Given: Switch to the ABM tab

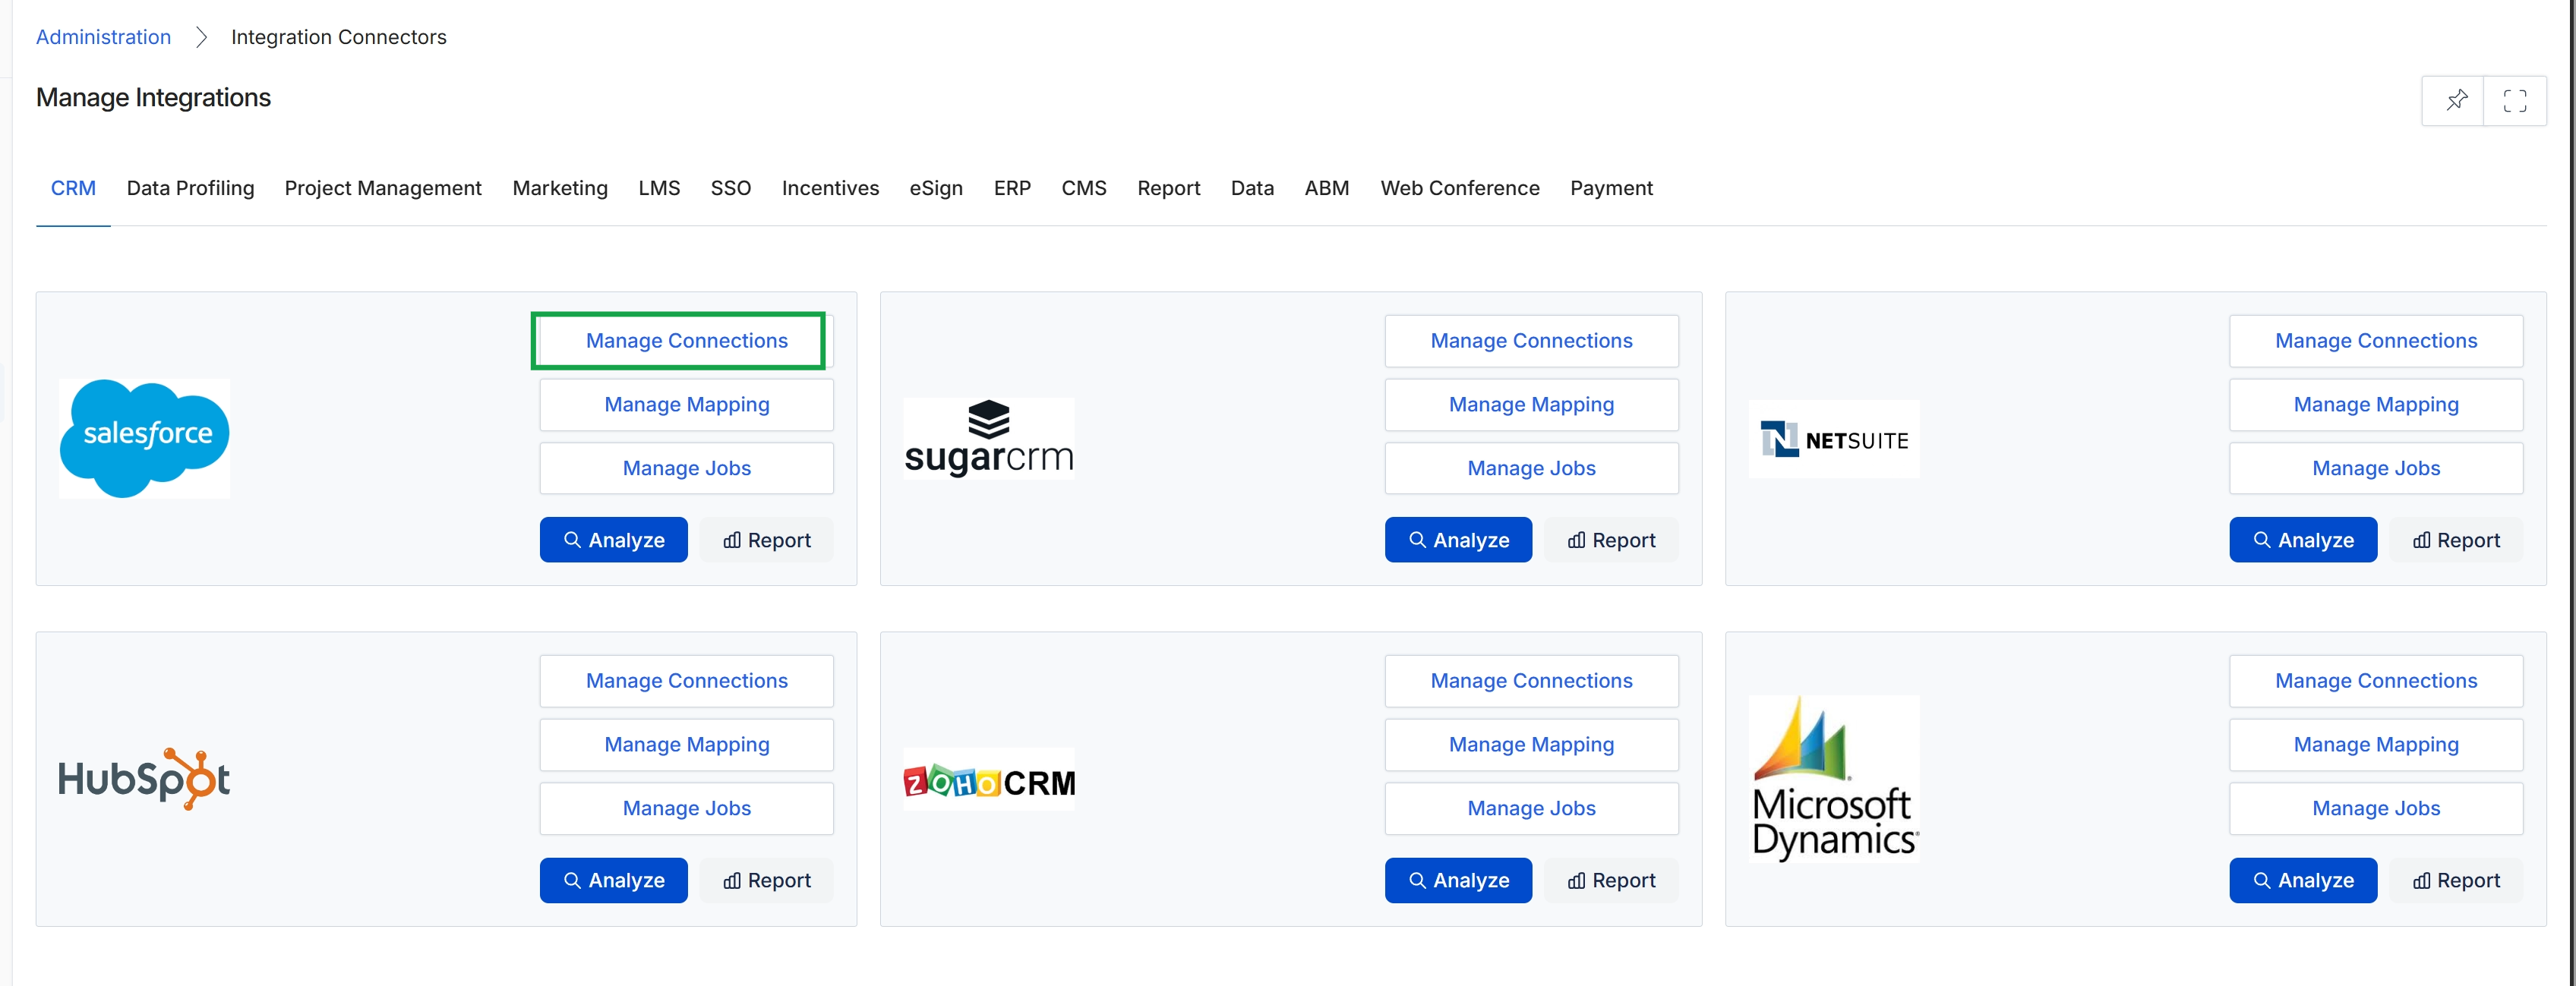Looking at the screenshot, I should [x=1326, y=187].
